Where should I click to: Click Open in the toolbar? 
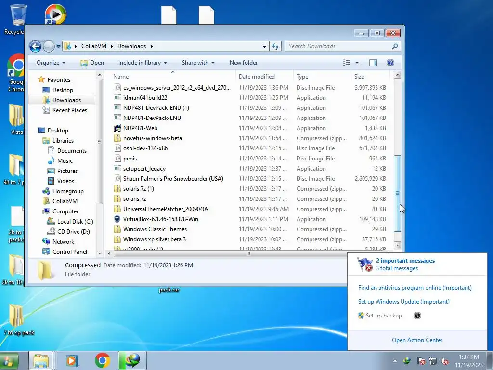click(92, 63)
